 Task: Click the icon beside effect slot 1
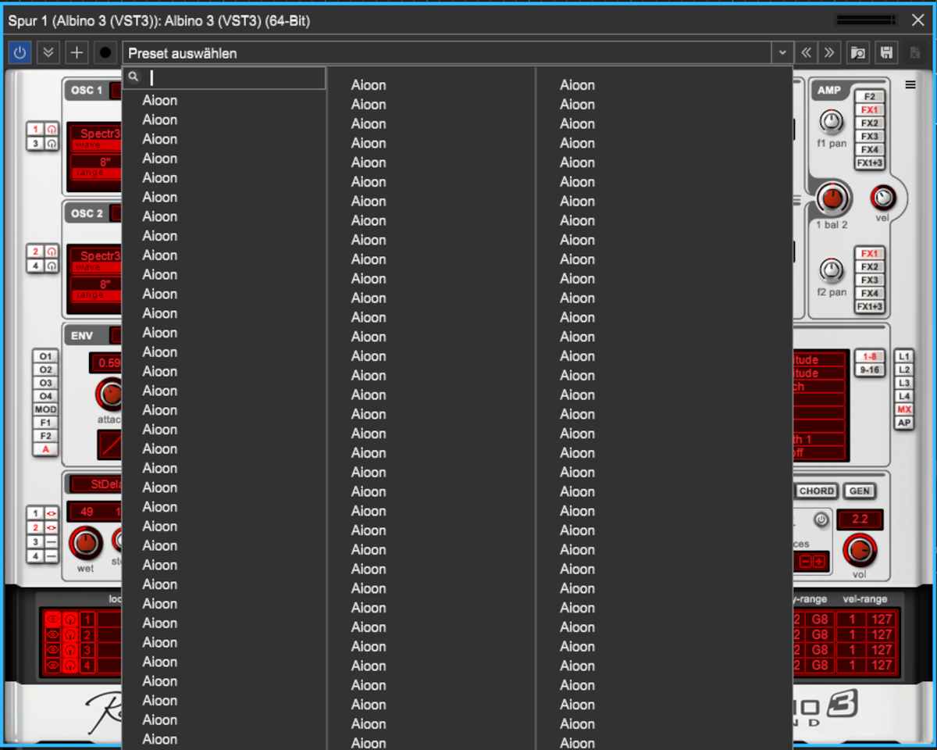(52, 513)
